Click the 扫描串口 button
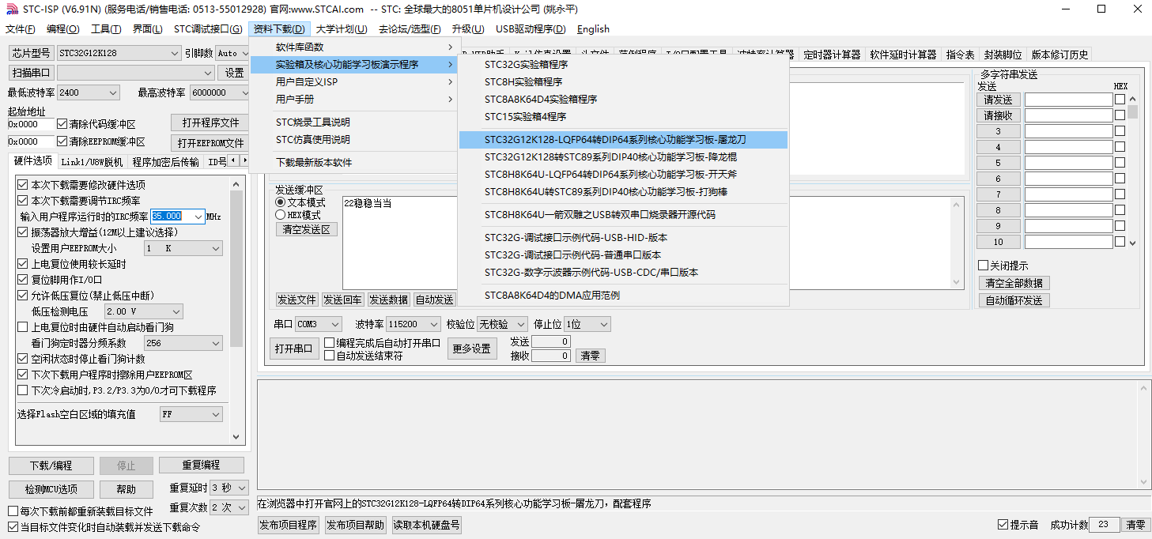The width and height of the screenshot is (1152, 539). click(x=31, y=73)
